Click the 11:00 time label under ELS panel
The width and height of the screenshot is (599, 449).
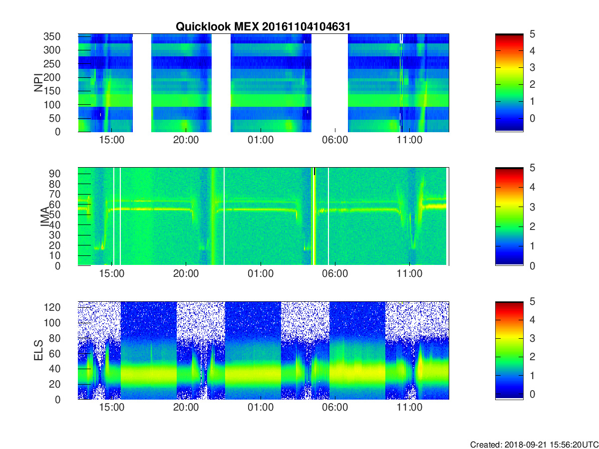[409, 408]
